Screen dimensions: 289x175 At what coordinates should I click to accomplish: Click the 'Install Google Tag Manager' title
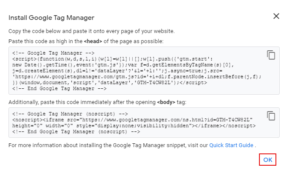coord(51,18)
